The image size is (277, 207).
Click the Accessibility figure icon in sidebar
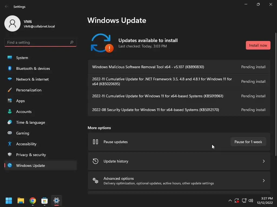click(10, 144)
